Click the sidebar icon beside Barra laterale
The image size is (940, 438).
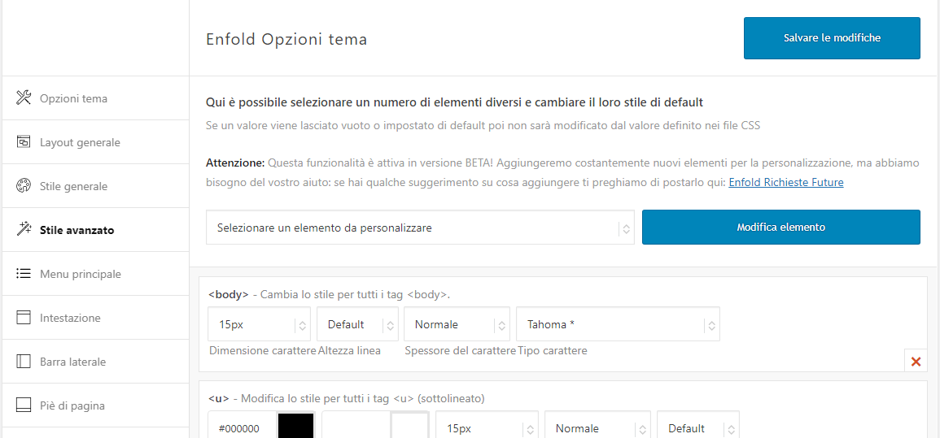tap(24, 362)
